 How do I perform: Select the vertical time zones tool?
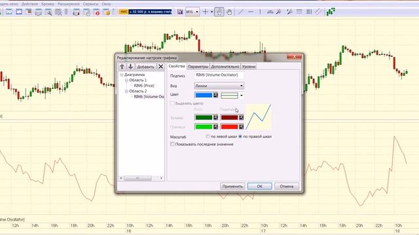tap(308, 12)
